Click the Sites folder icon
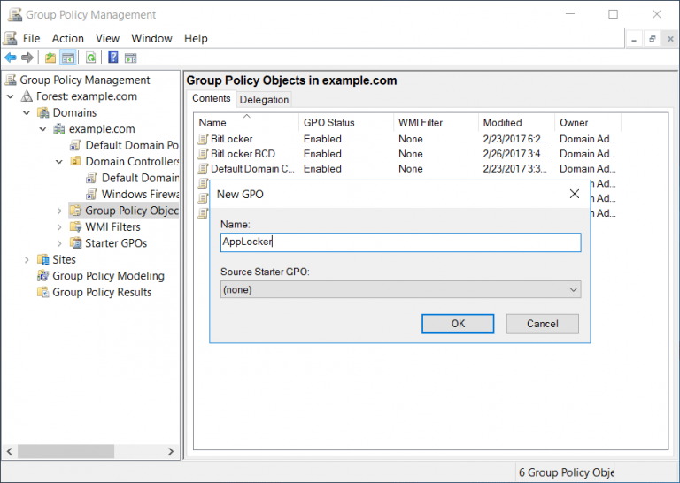 click(42, 259)
